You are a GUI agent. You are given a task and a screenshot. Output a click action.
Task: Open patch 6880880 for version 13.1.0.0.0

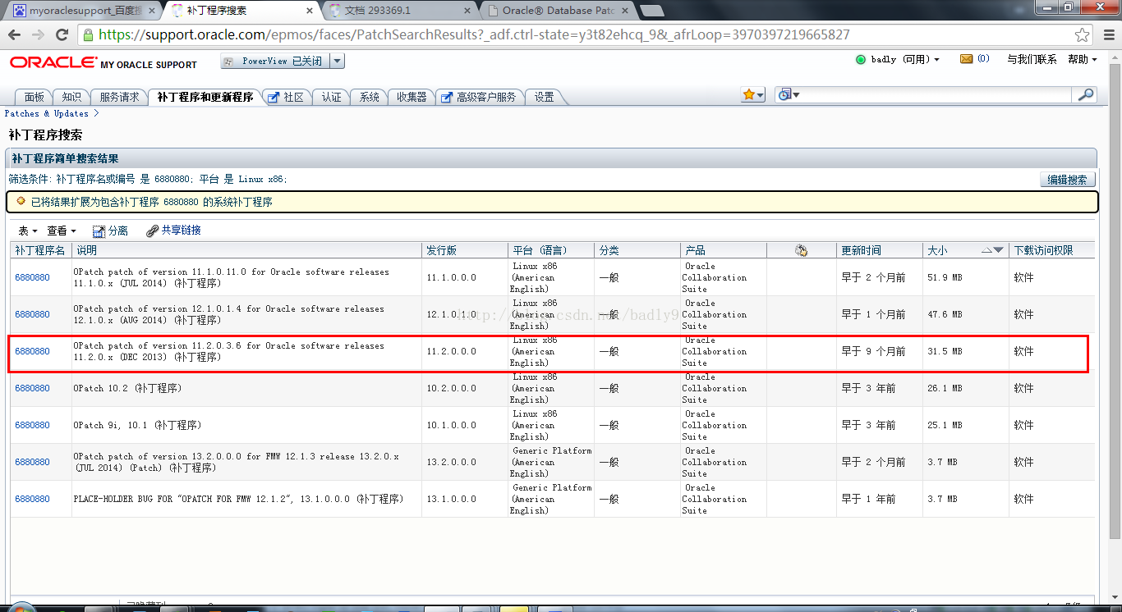click(32, 499)
